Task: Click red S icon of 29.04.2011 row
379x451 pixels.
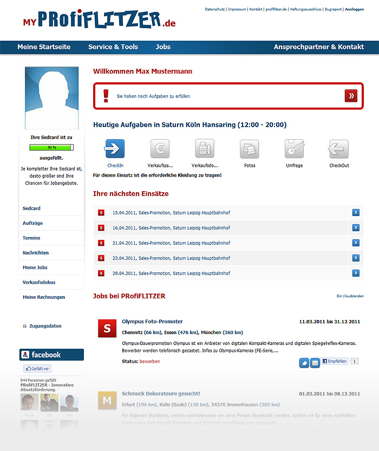Action: tap(101, 273)
